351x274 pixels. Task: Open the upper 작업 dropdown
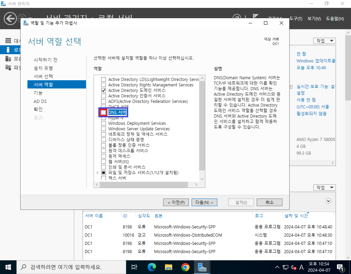pos(324,41)
